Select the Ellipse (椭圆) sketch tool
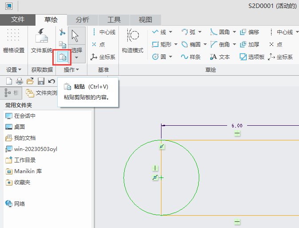This screenshot has height=228, width=299. tap(191, 45)
